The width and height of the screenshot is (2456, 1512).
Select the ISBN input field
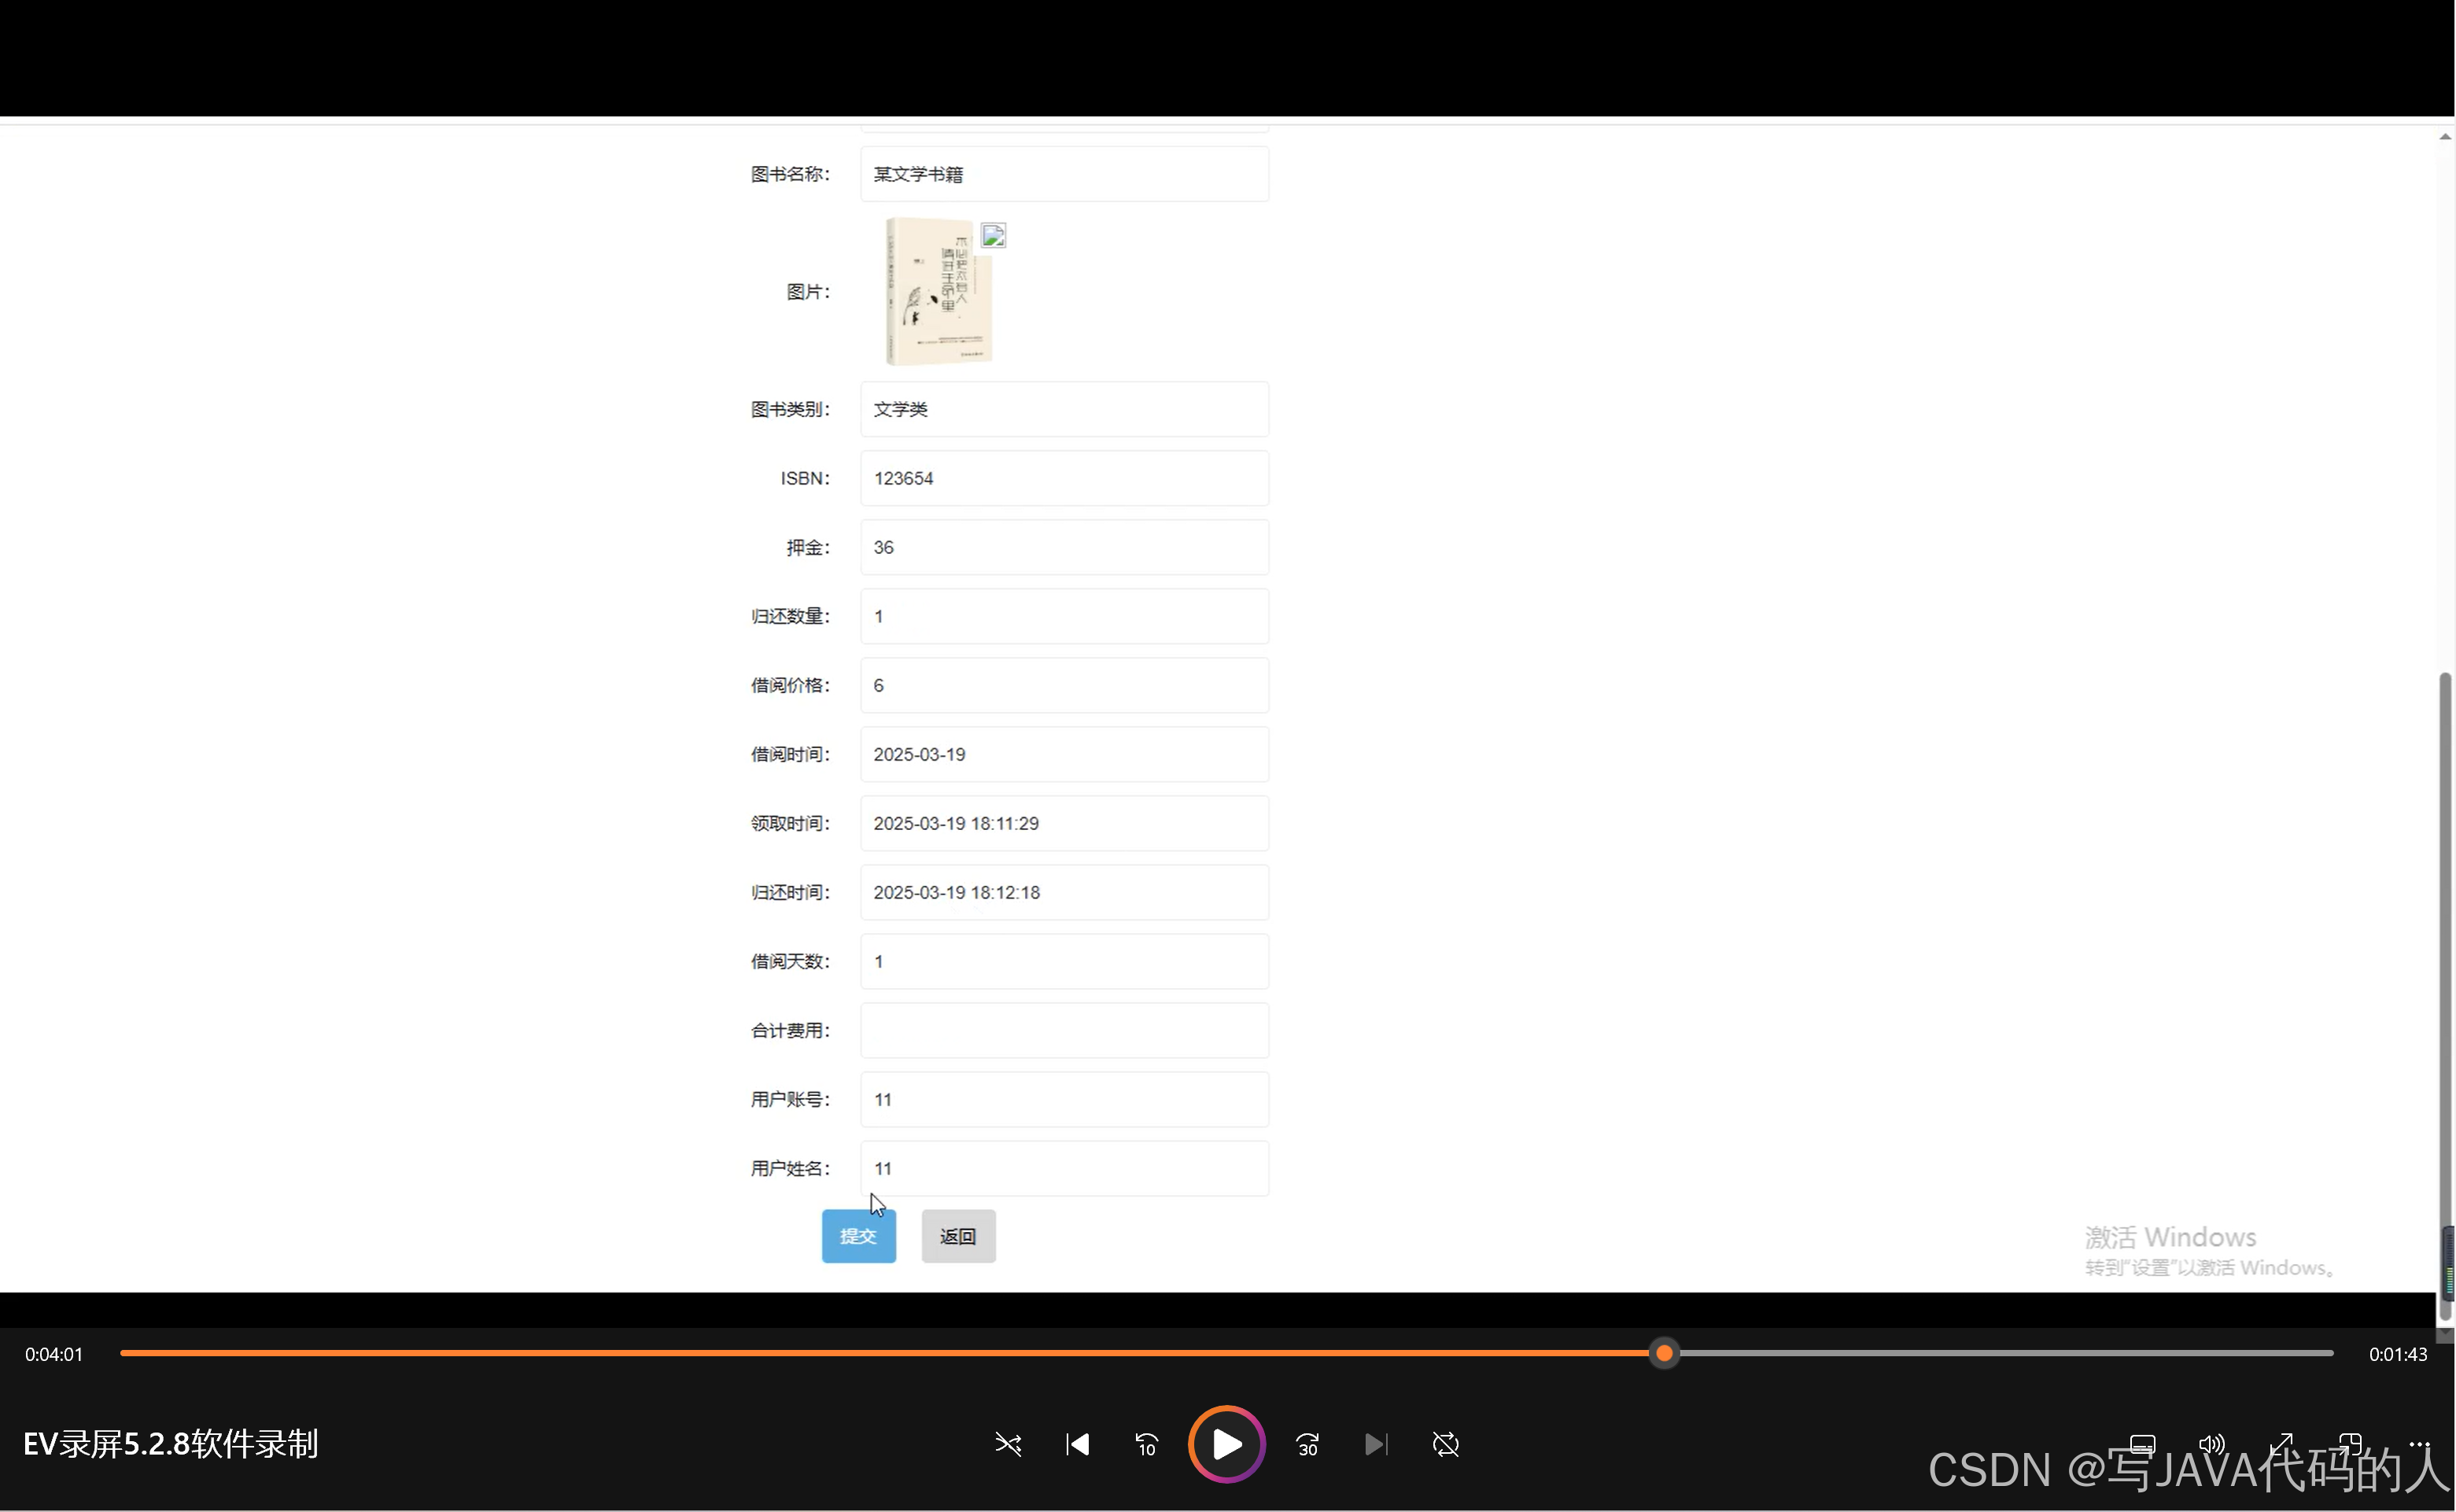pos(1063,478)
